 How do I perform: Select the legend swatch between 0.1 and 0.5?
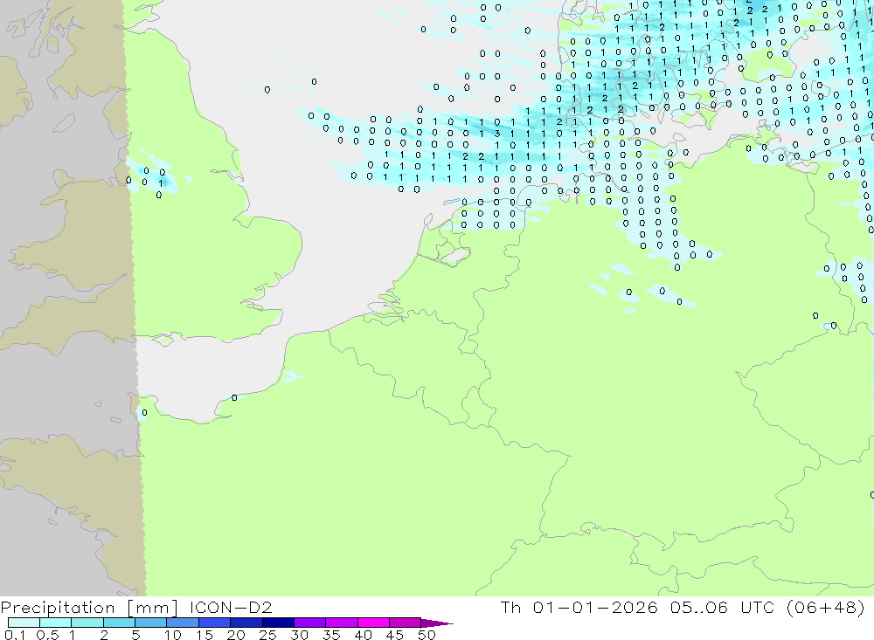24,623
